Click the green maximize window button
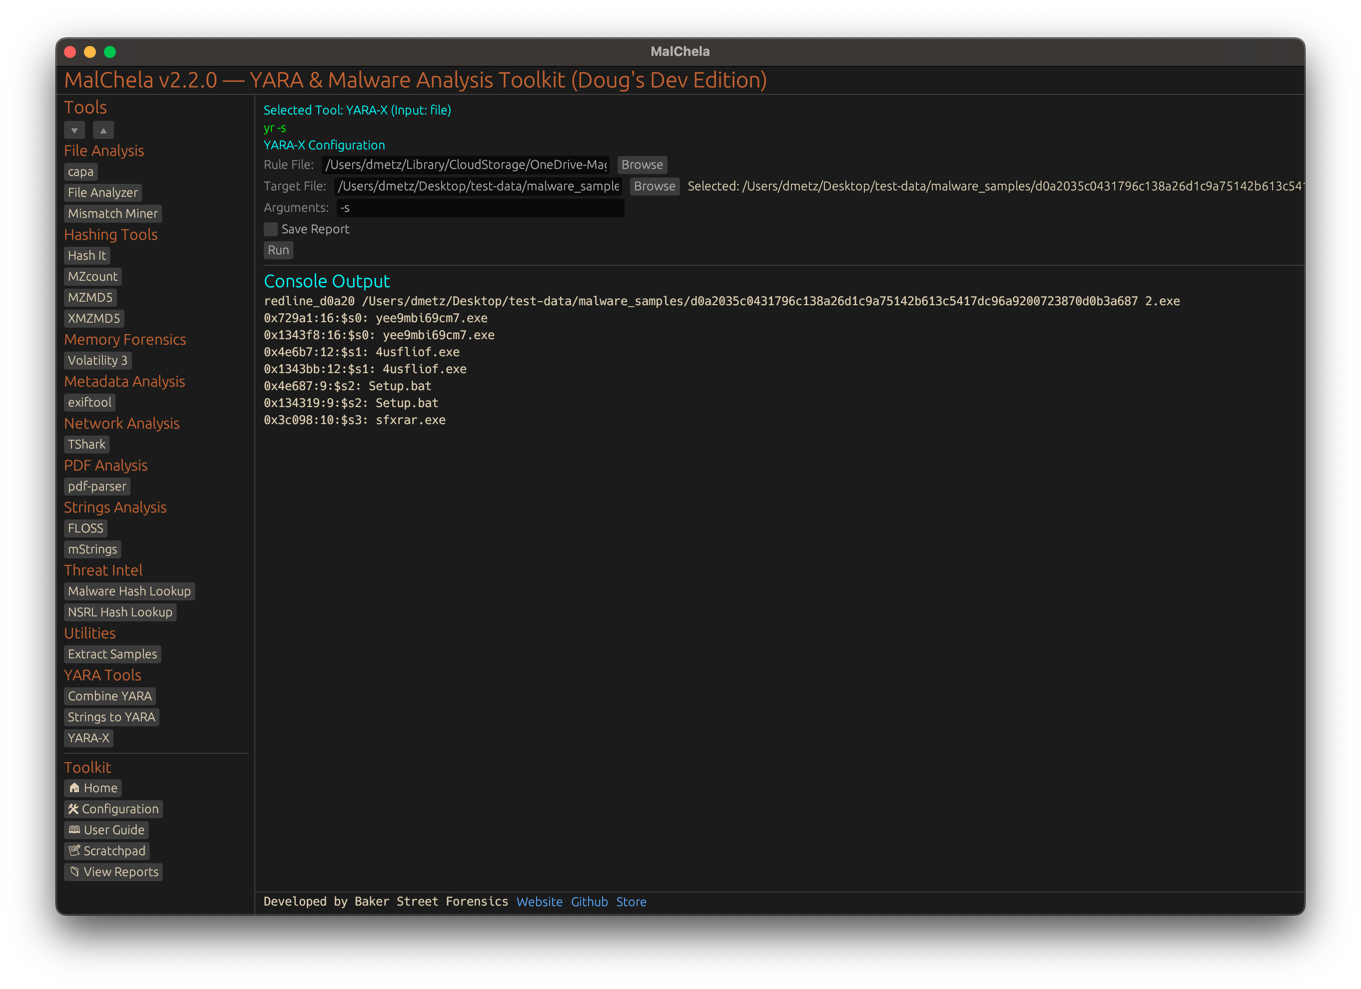This screenshot has height=989, width=1361. (110, 52)
